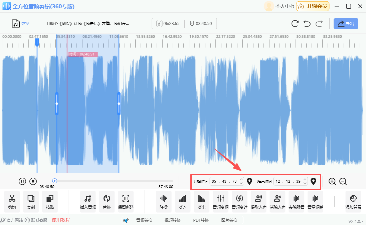The height and width of the screenshot is (225, 366).
Task: Increase the 开始时间 value with up arrow
Action: click(x=241, y=180)
